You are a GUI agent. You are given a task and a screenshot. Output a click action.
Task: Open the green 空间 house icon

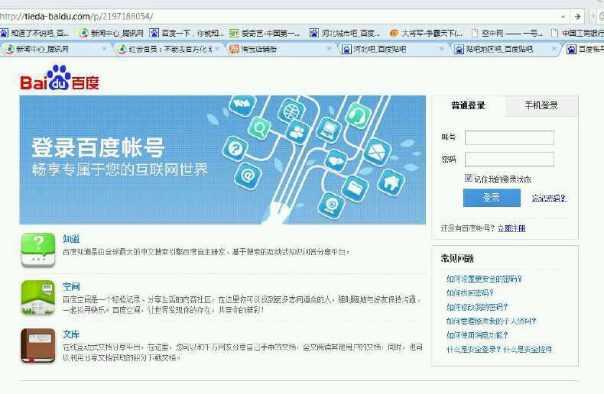point(37,298)
